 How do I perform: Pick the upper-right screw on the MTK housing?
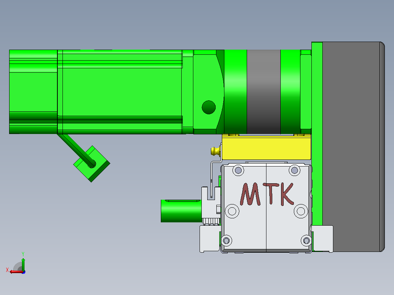click(x=295, y=171)
